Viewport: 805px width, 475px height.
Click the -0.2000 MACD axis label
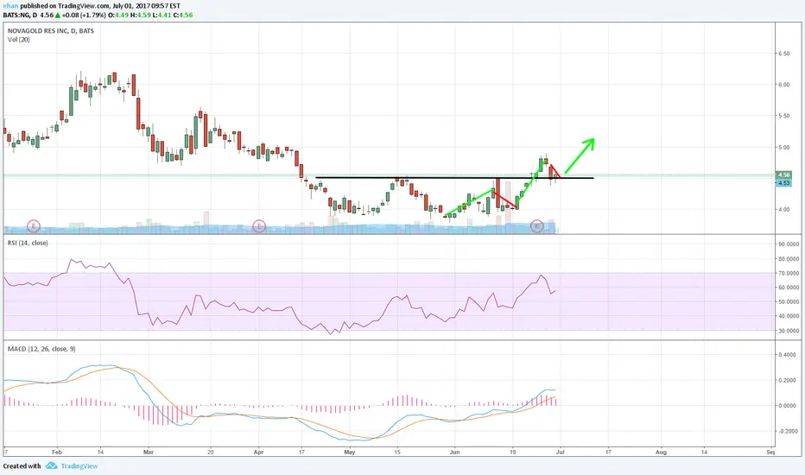787,431
